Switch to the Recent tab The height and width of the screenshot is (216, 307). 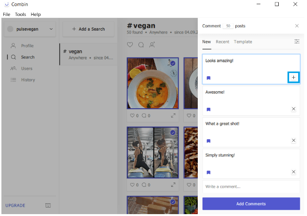222,42
